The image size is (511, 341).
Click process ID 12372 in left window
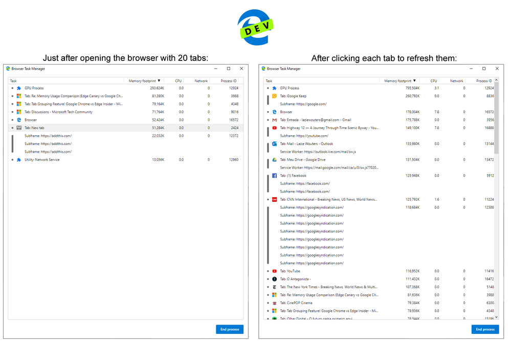[x=234, y=136]
